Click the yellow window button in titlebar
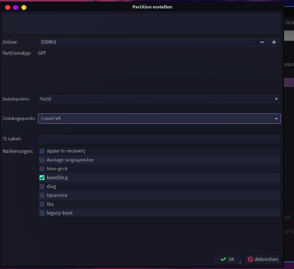The width and height of the screenshot is (294, 269). click(x=24, y=7)
